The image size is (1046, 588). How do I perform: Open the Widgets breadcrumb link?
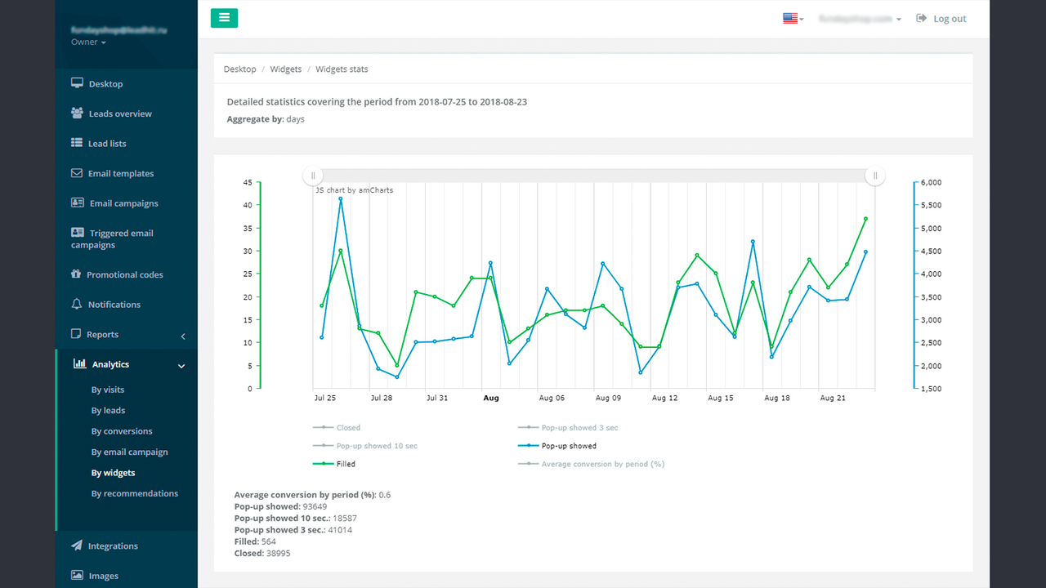[285, 69]
